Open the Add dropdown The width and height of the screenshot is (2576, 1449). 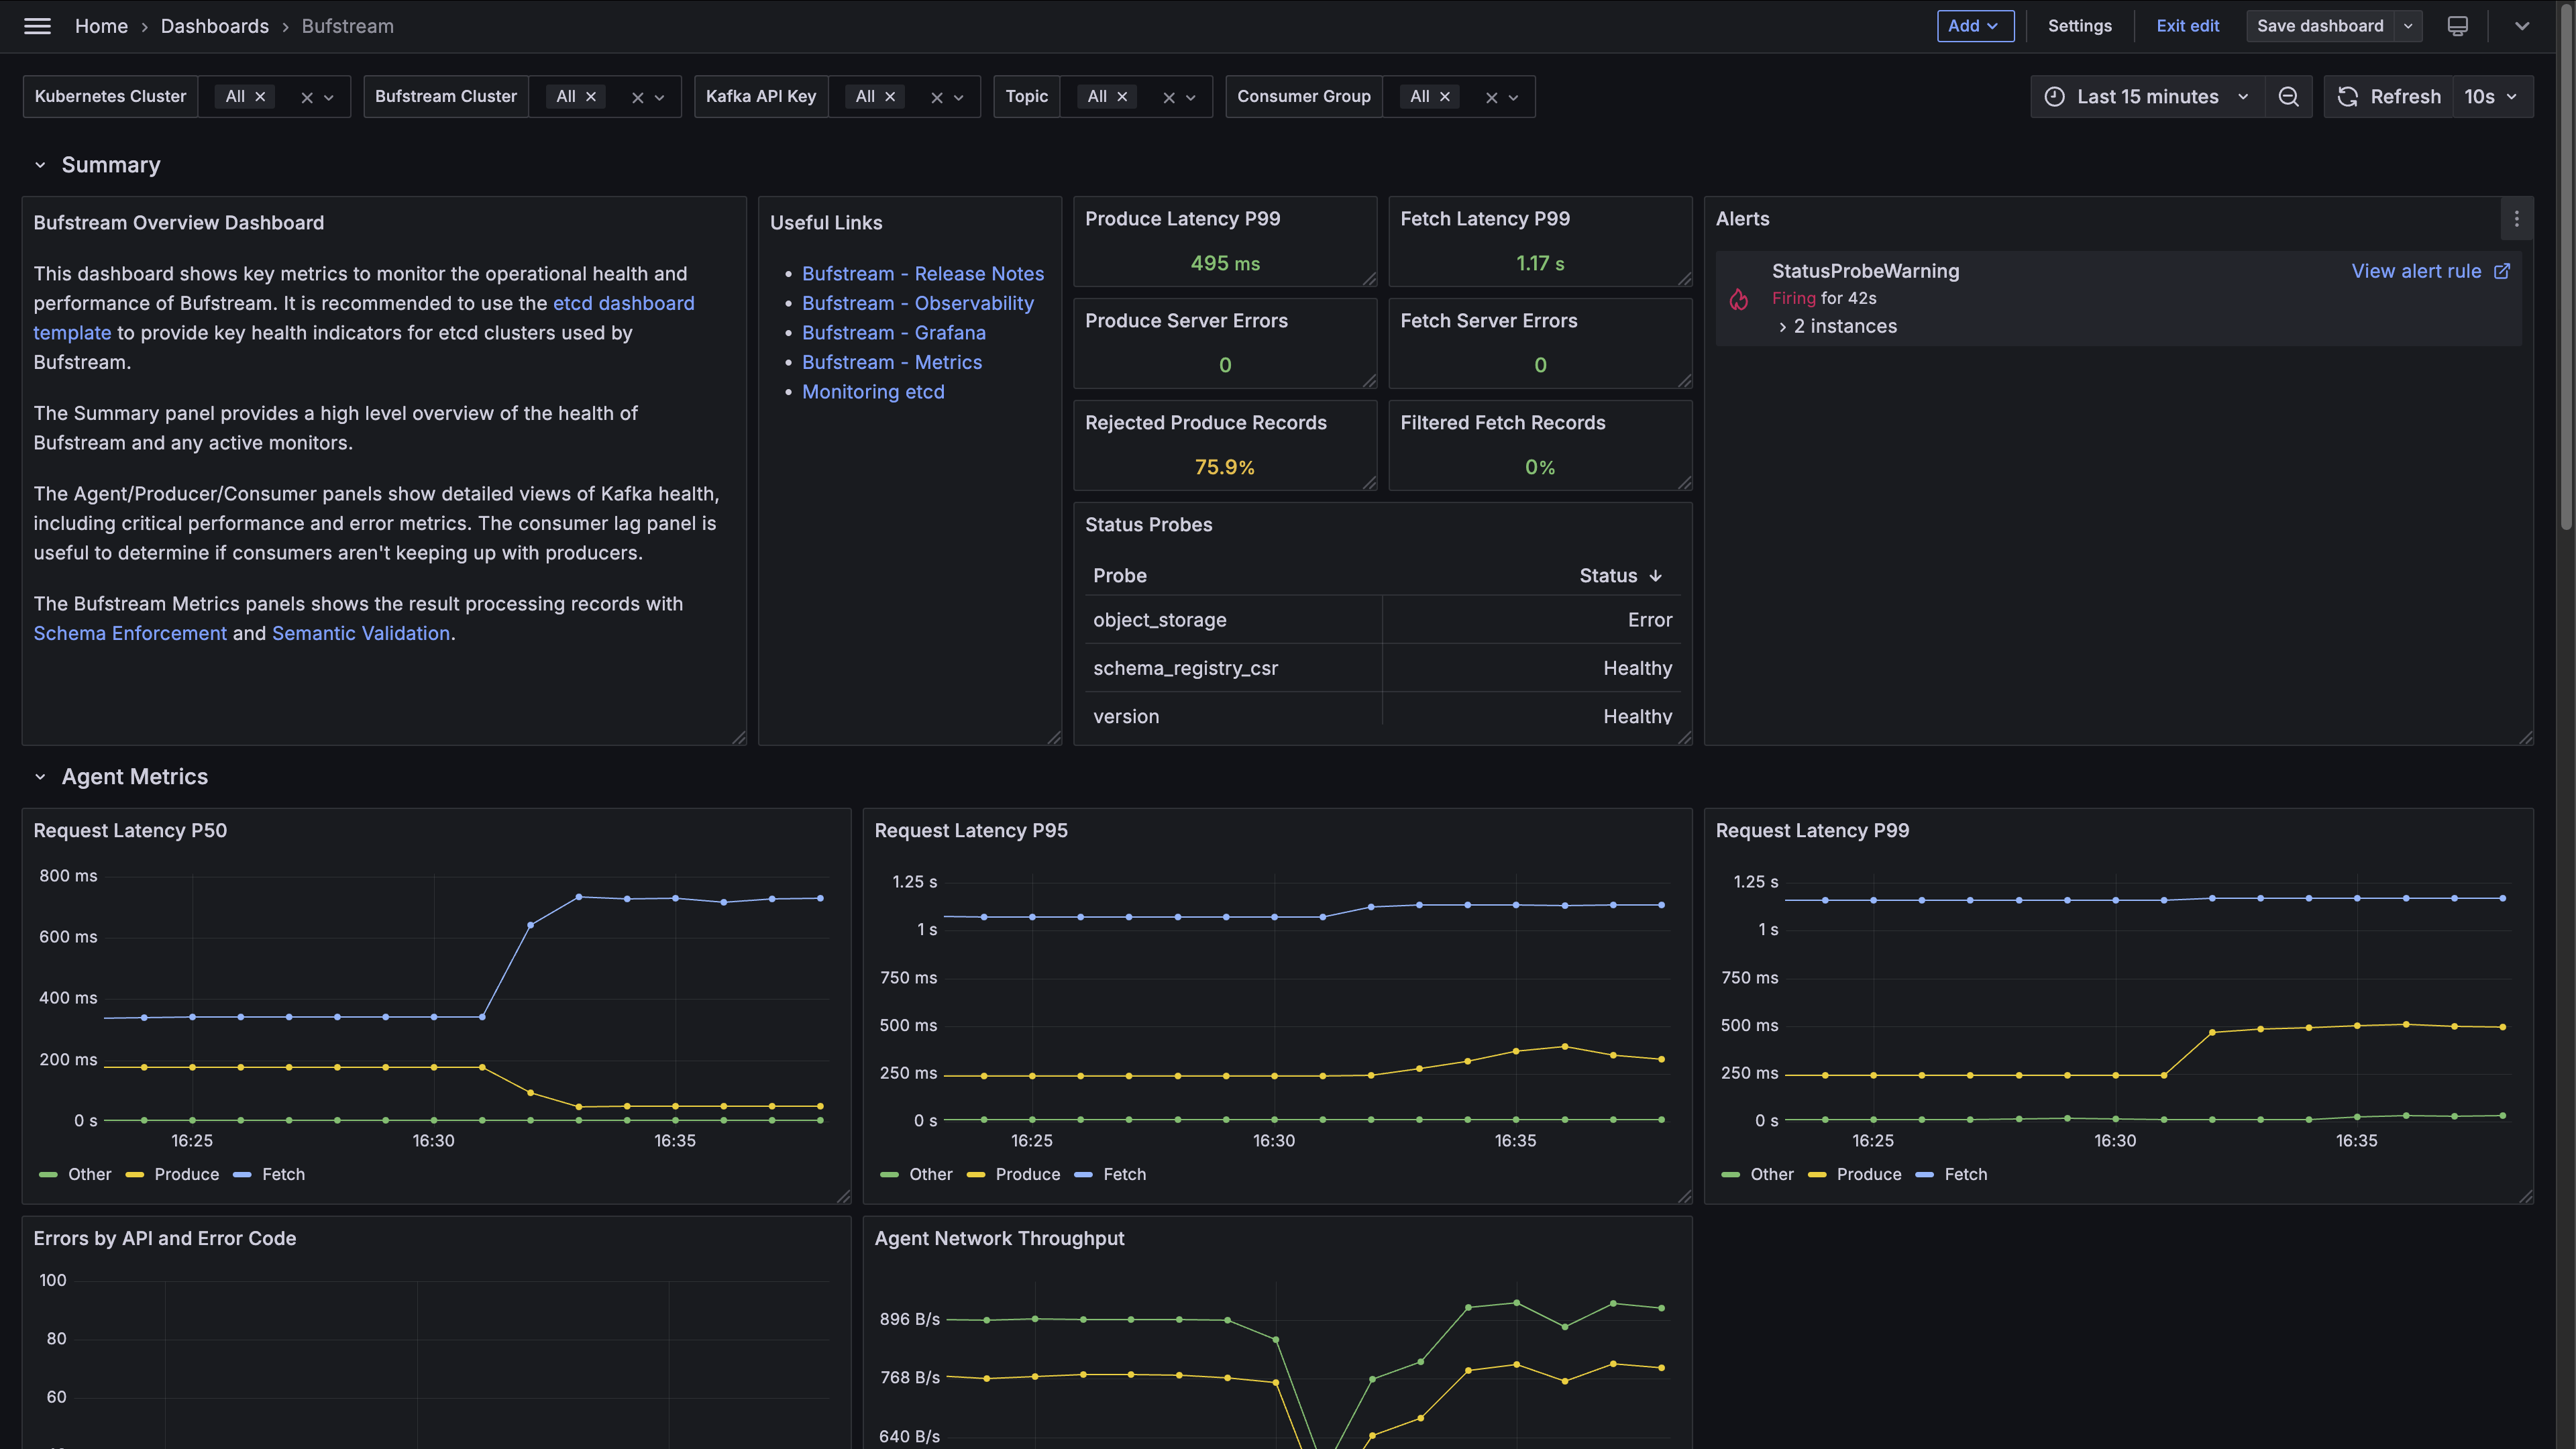pyautogui.click(x=1975, y=26)
